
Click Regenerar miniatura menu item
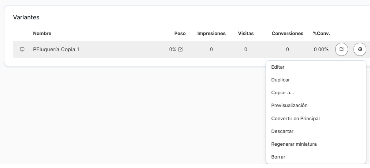[x=294, y=144]
